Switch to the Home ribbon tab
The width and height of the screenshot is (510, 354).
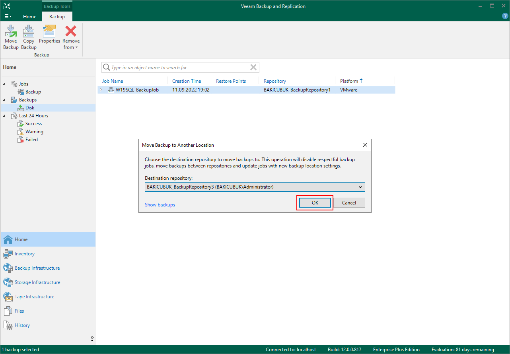coord(29,16)
